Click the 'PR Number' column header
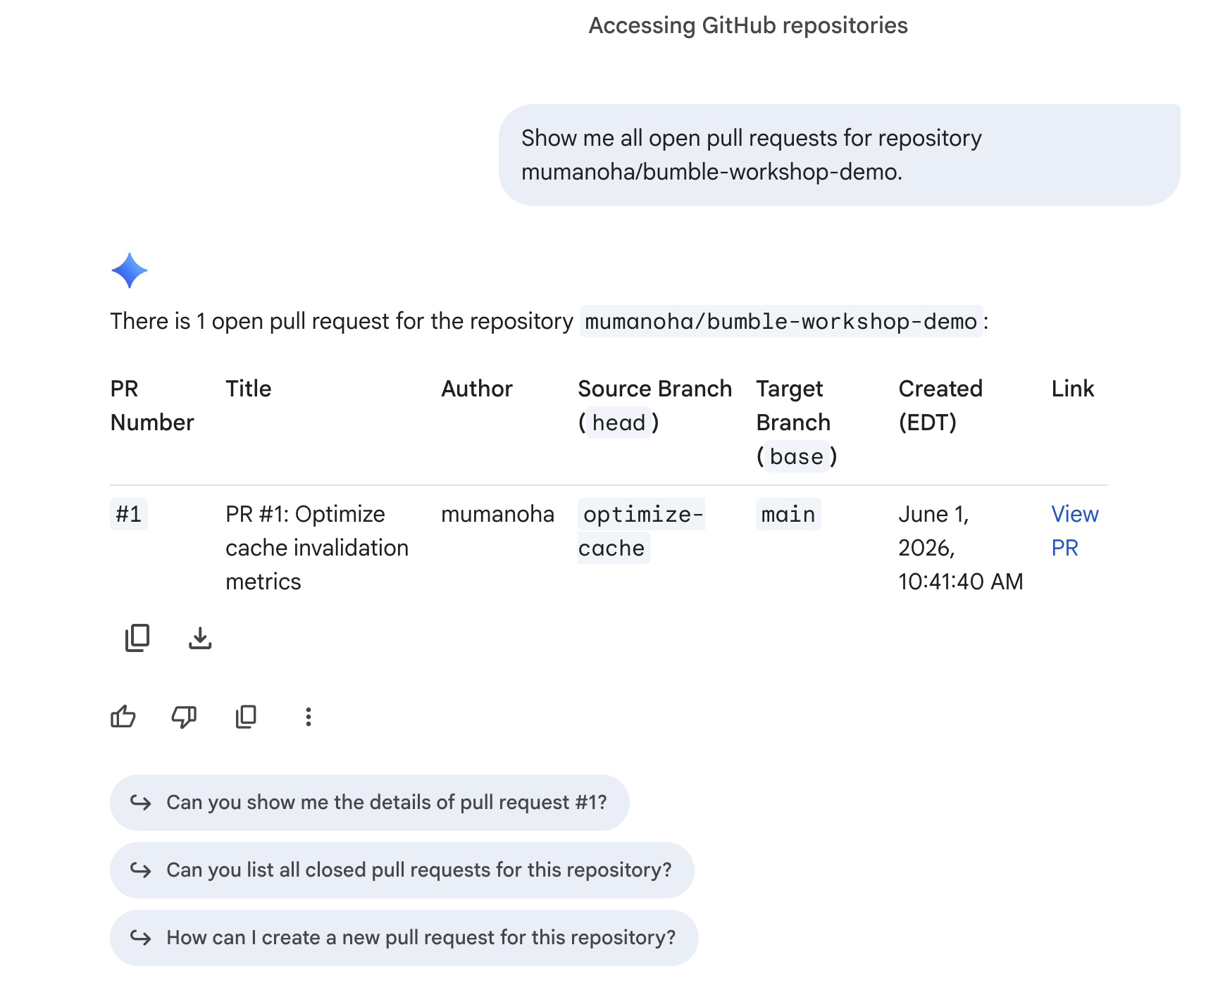The image size is (1206, 990). [152, 406]
